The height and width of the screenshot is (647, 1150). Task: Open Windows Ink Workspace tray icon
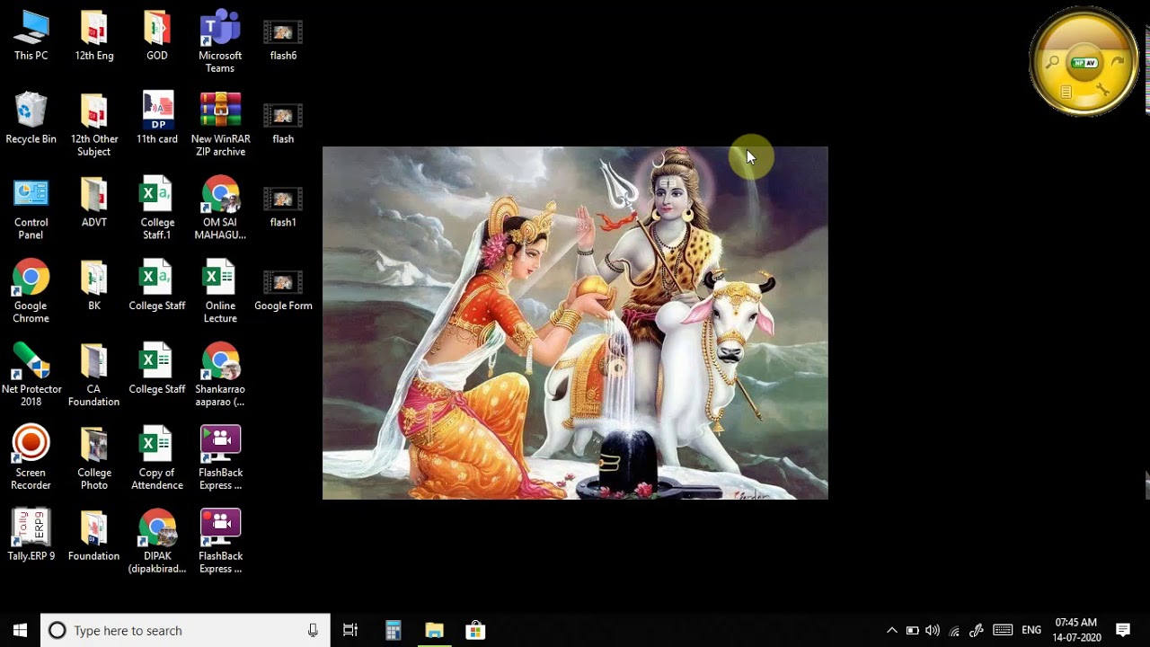point(977,631)
